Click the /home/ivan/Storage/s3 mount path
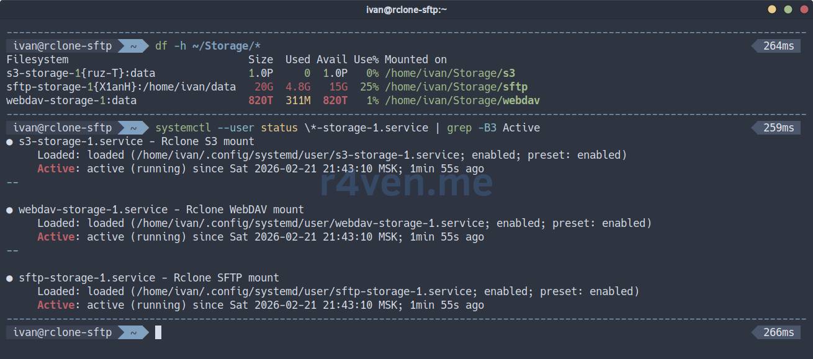The width and height of the screenshot is (813, 359). pos(450,73)
